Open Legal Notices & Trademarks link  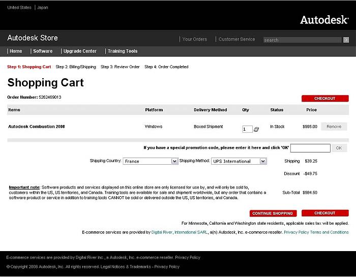[x=126, y=267]
